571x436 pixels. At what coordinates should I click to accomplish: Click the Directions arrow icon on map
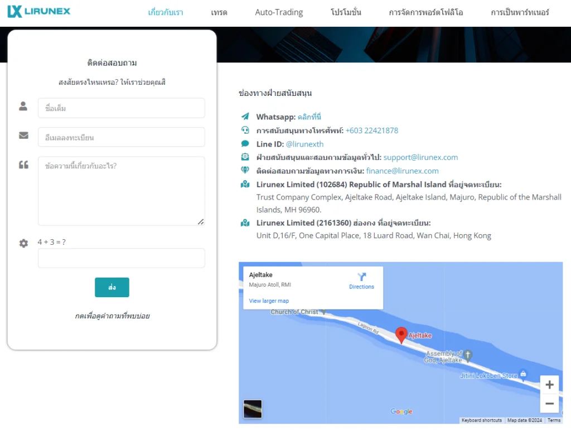[x=361, y=277]
